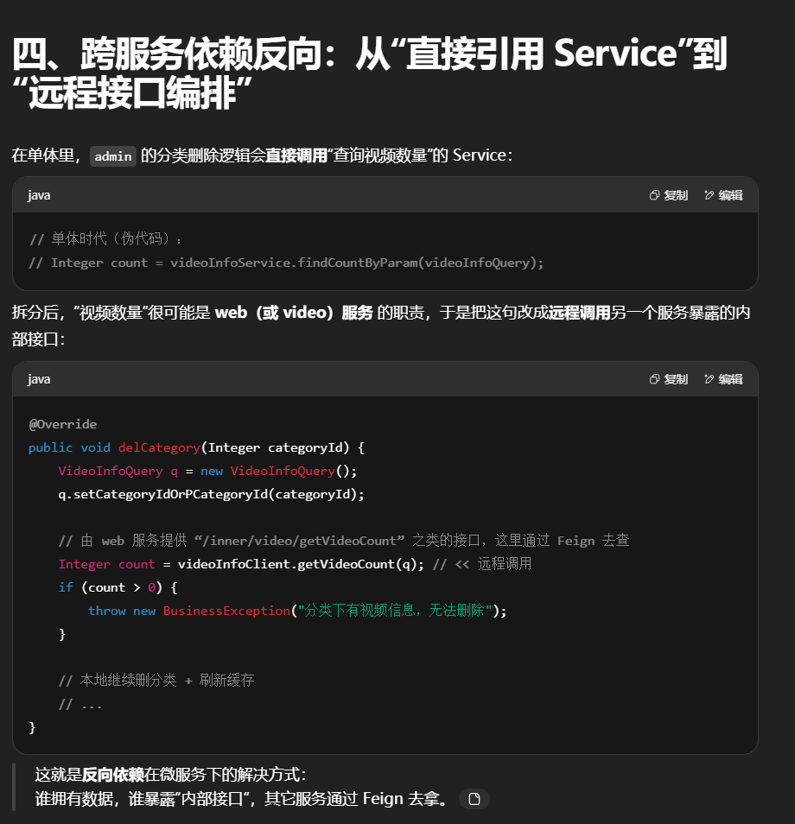The width and height of the screenshot is (795, 824).
Task: Click the commented findCountByParam code line
Action: pos(286,263)
